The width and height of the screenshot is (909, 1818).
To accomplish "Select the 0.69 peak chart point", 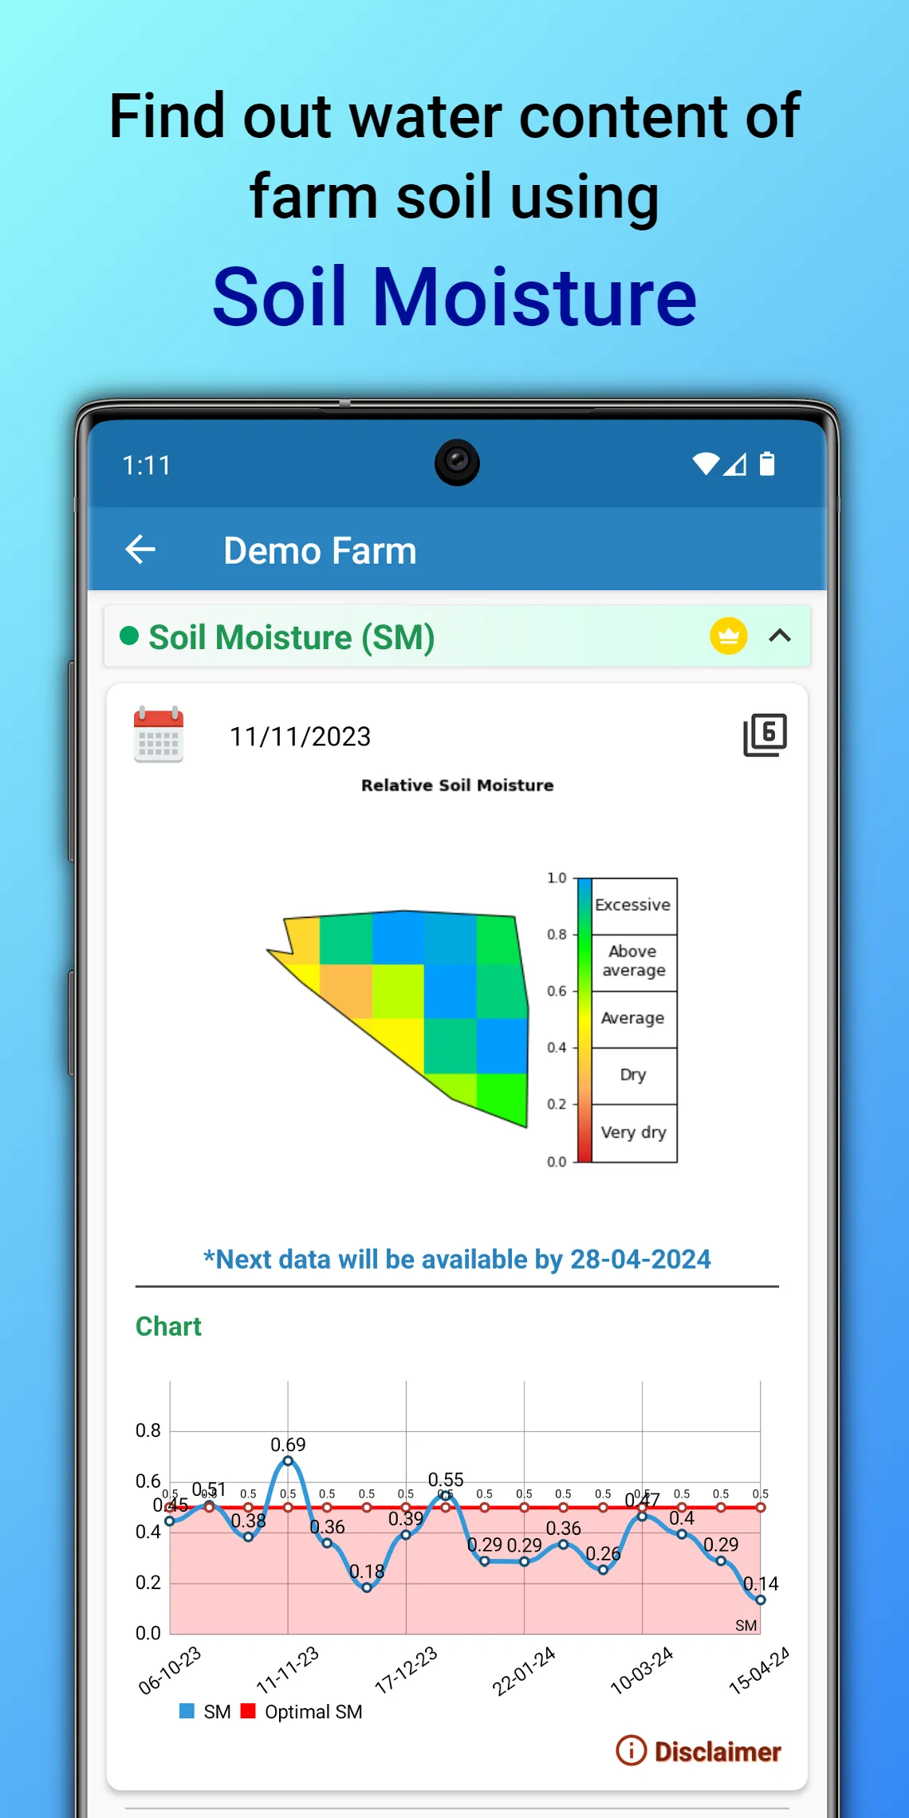I will (288, 1461).
